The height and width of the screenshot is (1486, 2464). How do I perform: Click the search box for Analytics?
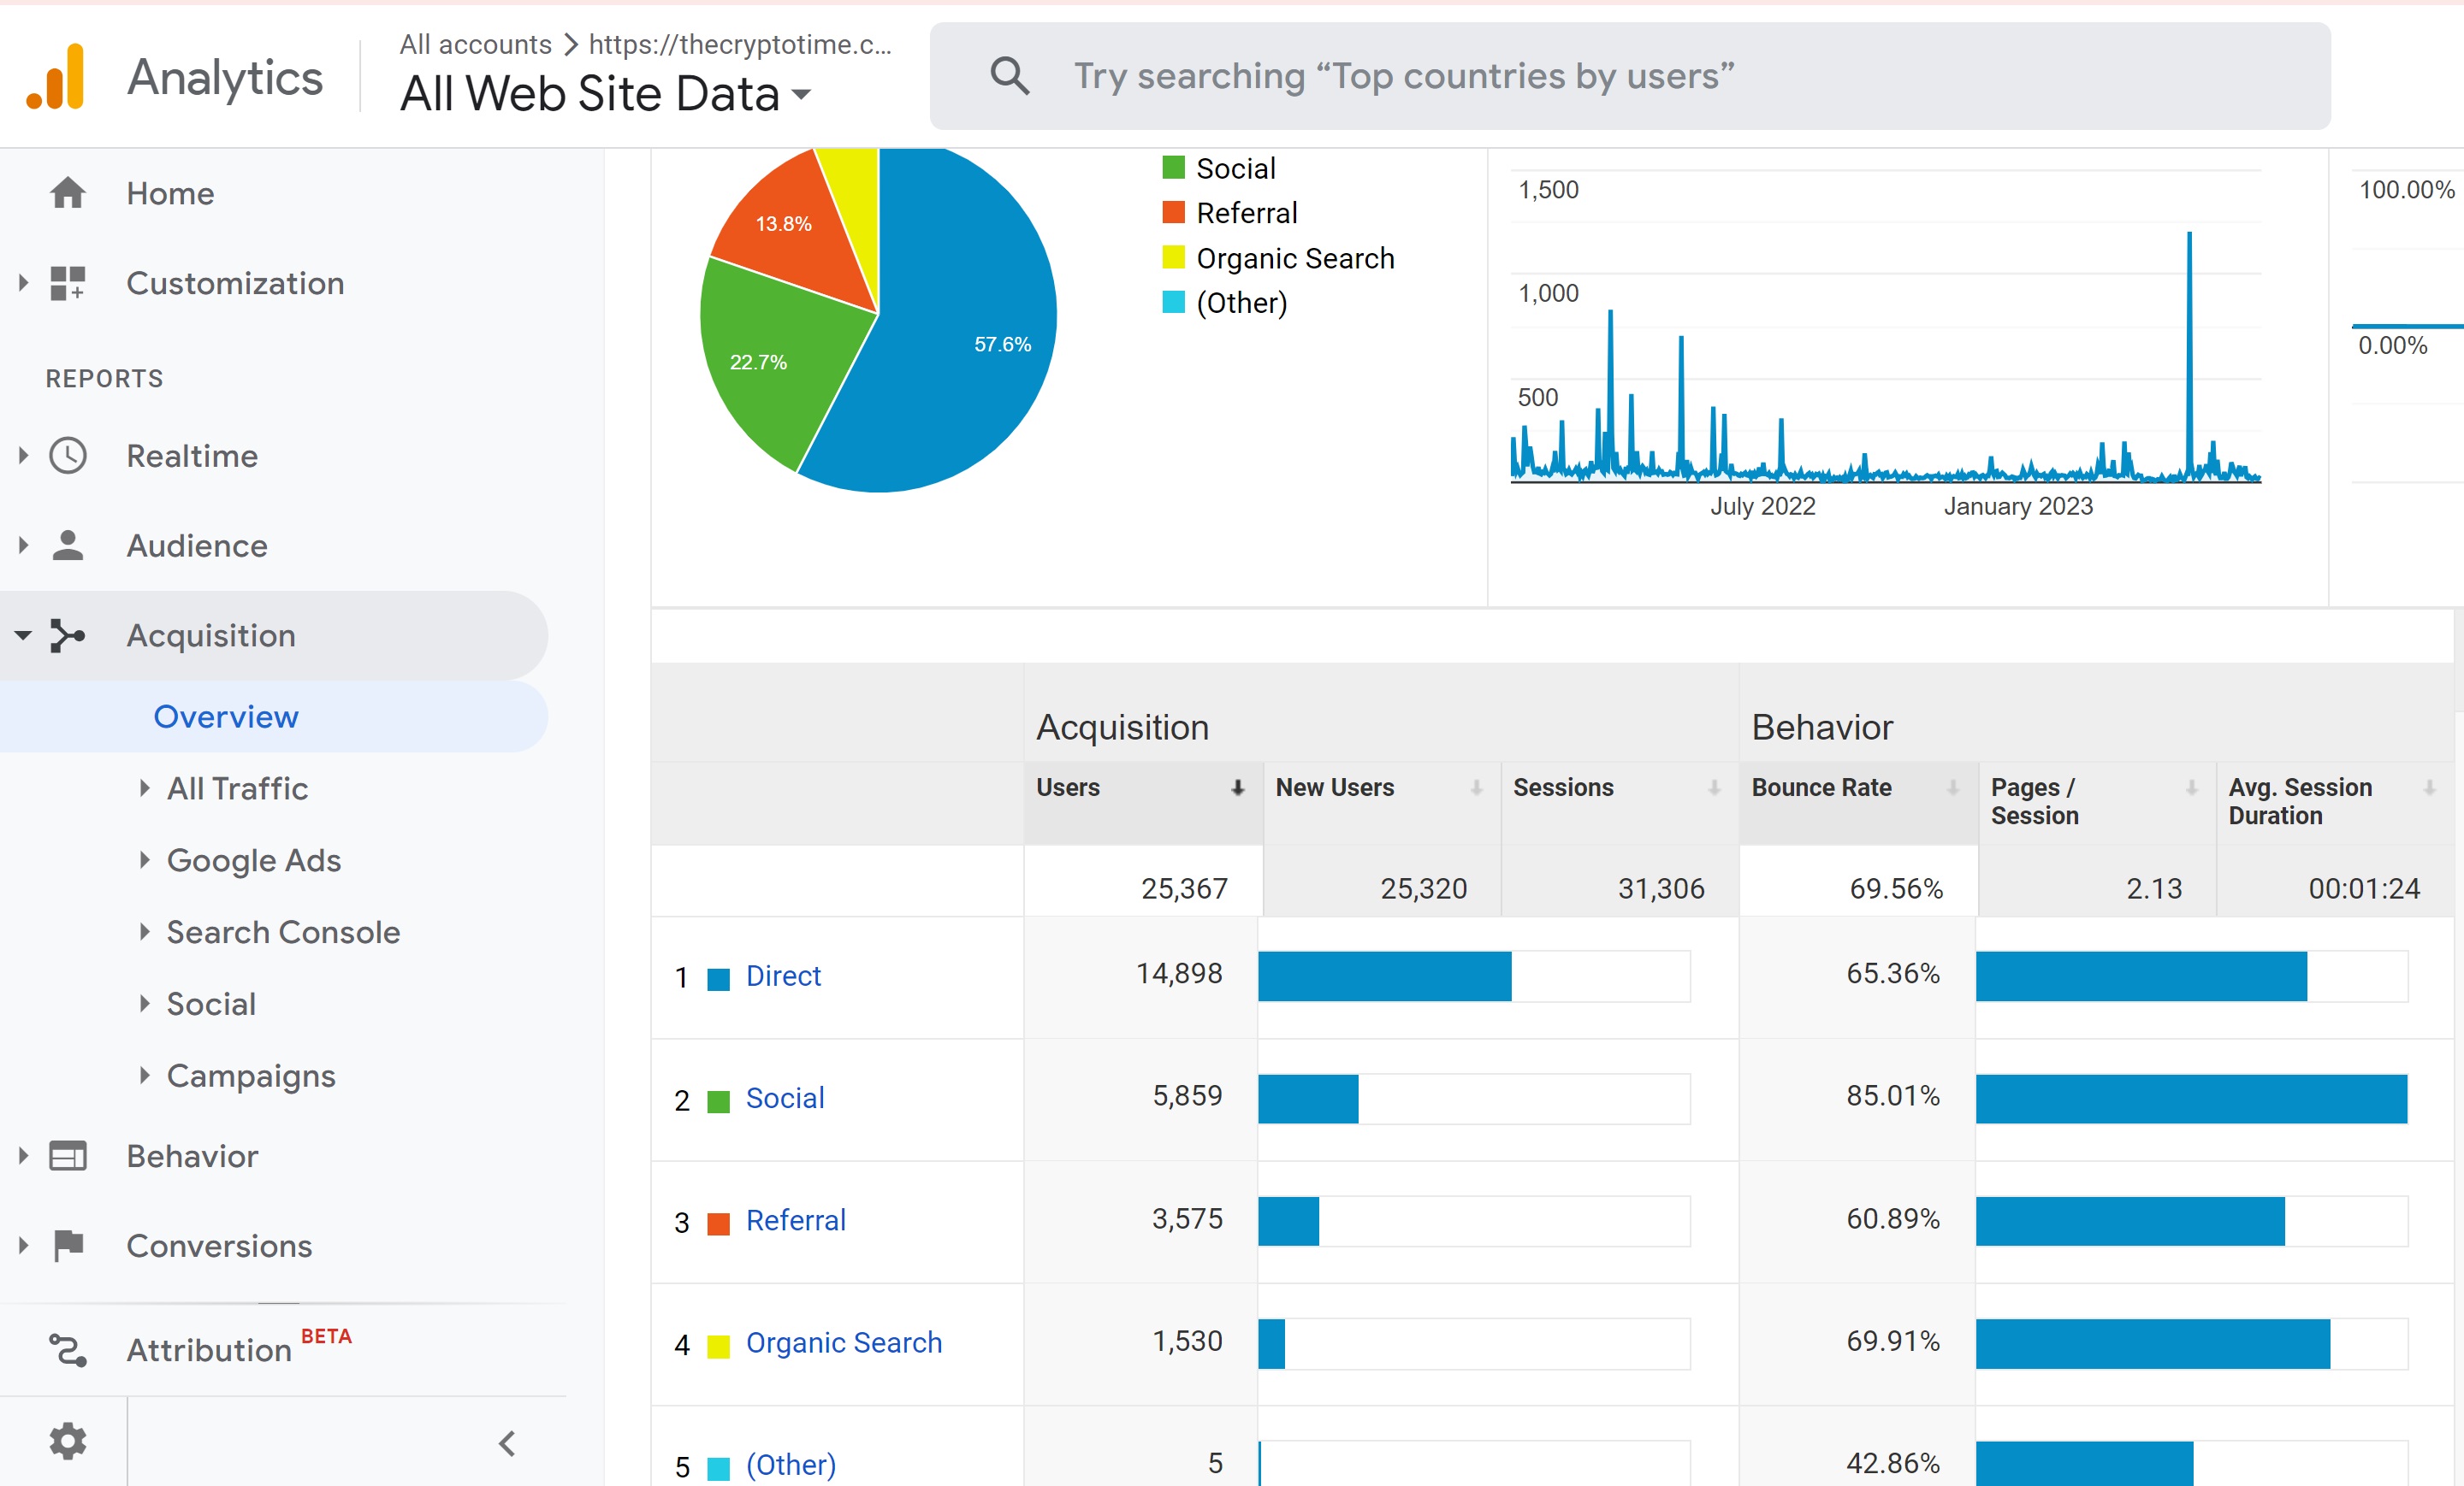(x=1630, y=76)
